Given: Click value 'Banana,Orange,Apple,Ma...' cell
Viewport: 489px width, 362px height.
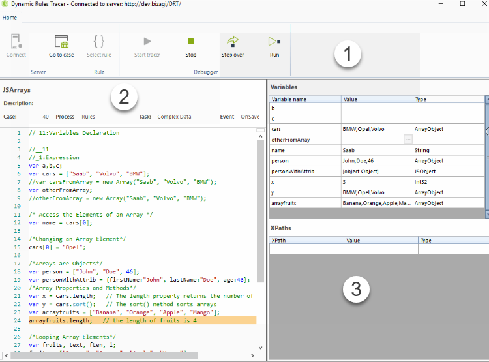Looking at the screenshot, I should 377,203.
